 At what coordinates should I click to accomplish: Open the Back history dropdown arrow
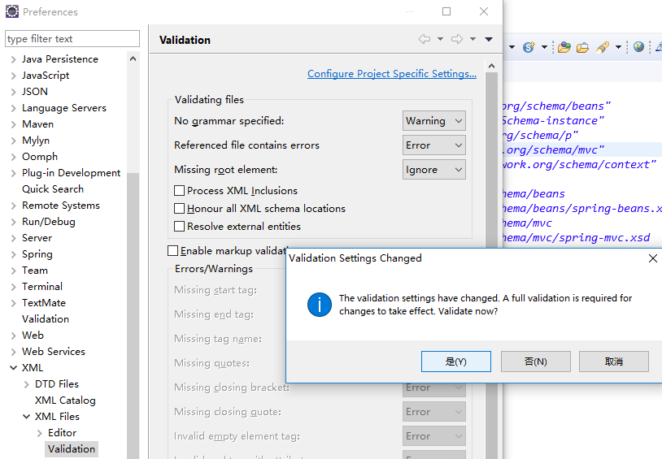[x=440, y=39]
